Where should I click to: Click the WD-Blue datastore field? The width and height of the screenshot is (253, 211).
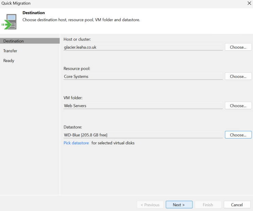[143, 135]
